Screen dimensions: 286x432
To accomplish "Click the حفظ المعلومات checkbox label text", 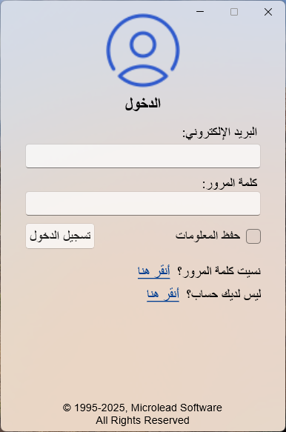I will tap(208, 236).
